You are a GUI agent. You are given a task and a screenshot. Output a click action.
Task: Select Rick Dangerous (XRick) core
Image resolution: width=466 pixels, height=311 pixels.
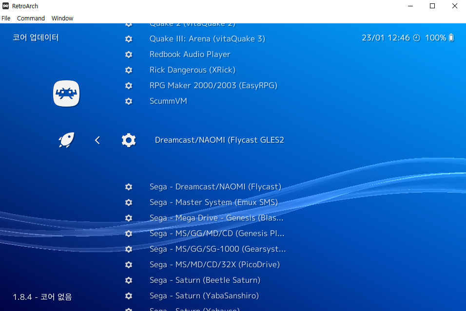[x=192, y=70]
